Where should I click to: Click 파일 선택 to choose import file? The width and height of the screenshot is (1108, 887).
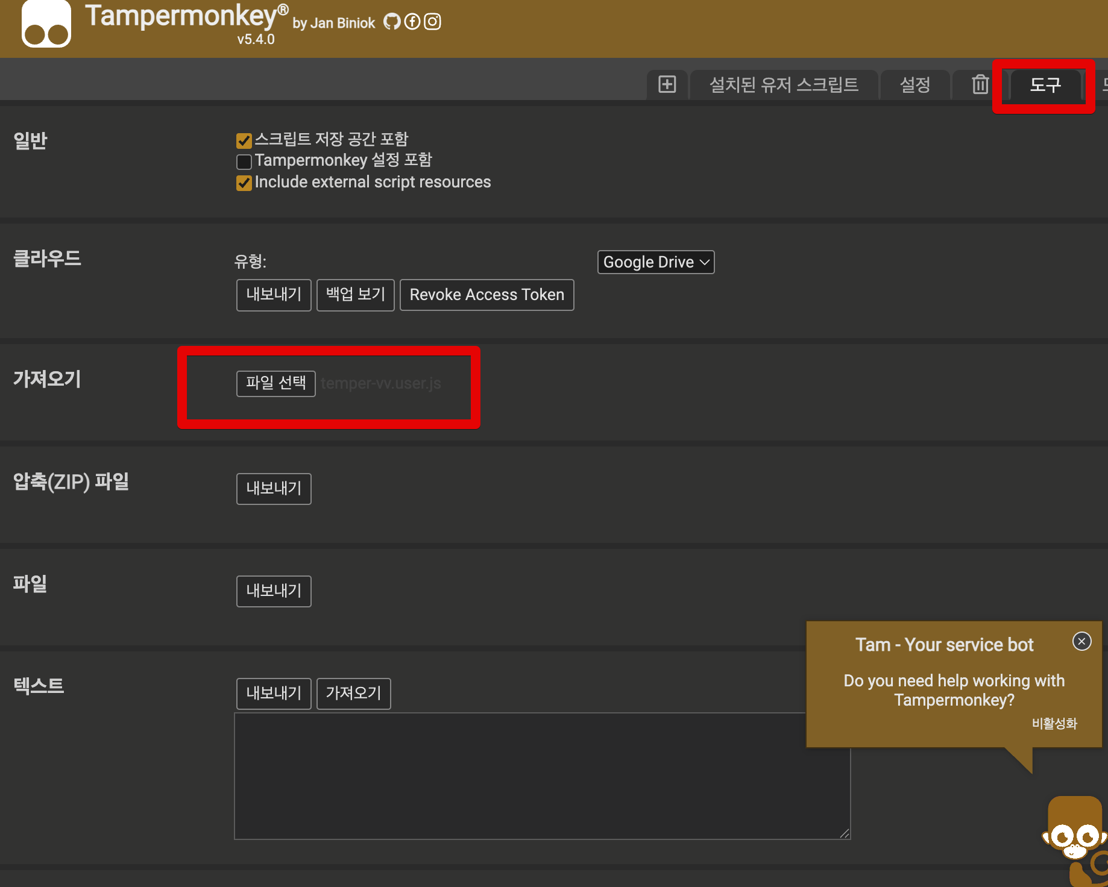coord(275,383)
